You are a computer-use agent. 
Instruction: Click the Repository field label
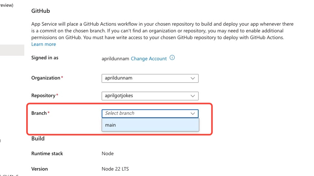point(43,96)
